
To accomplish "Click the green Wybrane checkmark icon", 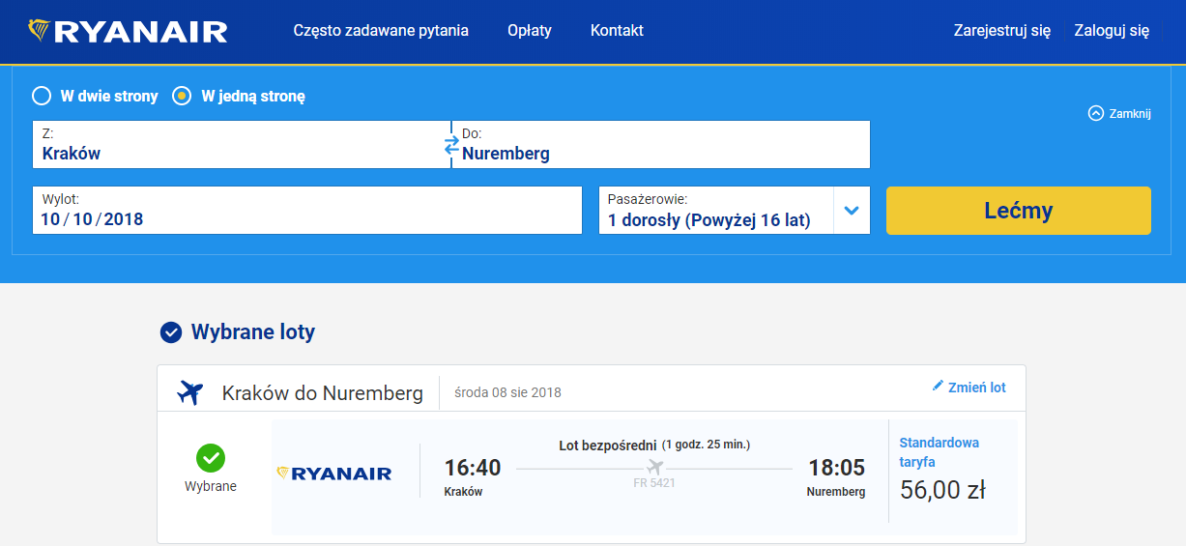I will pos(210,457).
